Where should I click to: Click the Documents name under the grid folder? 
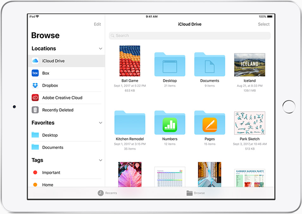tap(210, 81)
